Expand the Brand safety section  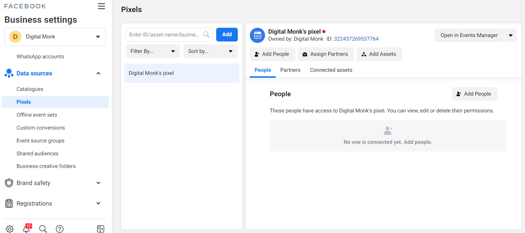98,183
